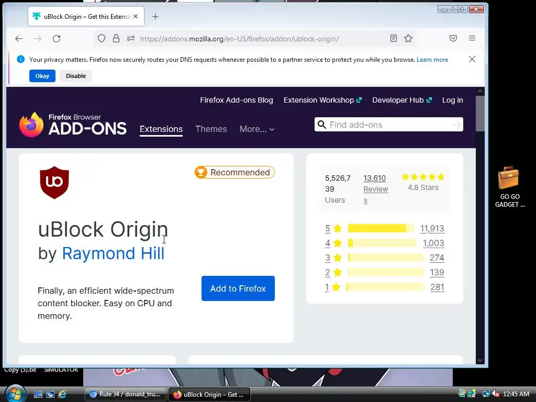536x402 pixels.
Task: Submit search with arrow icon
Action: tap(456, 125)
